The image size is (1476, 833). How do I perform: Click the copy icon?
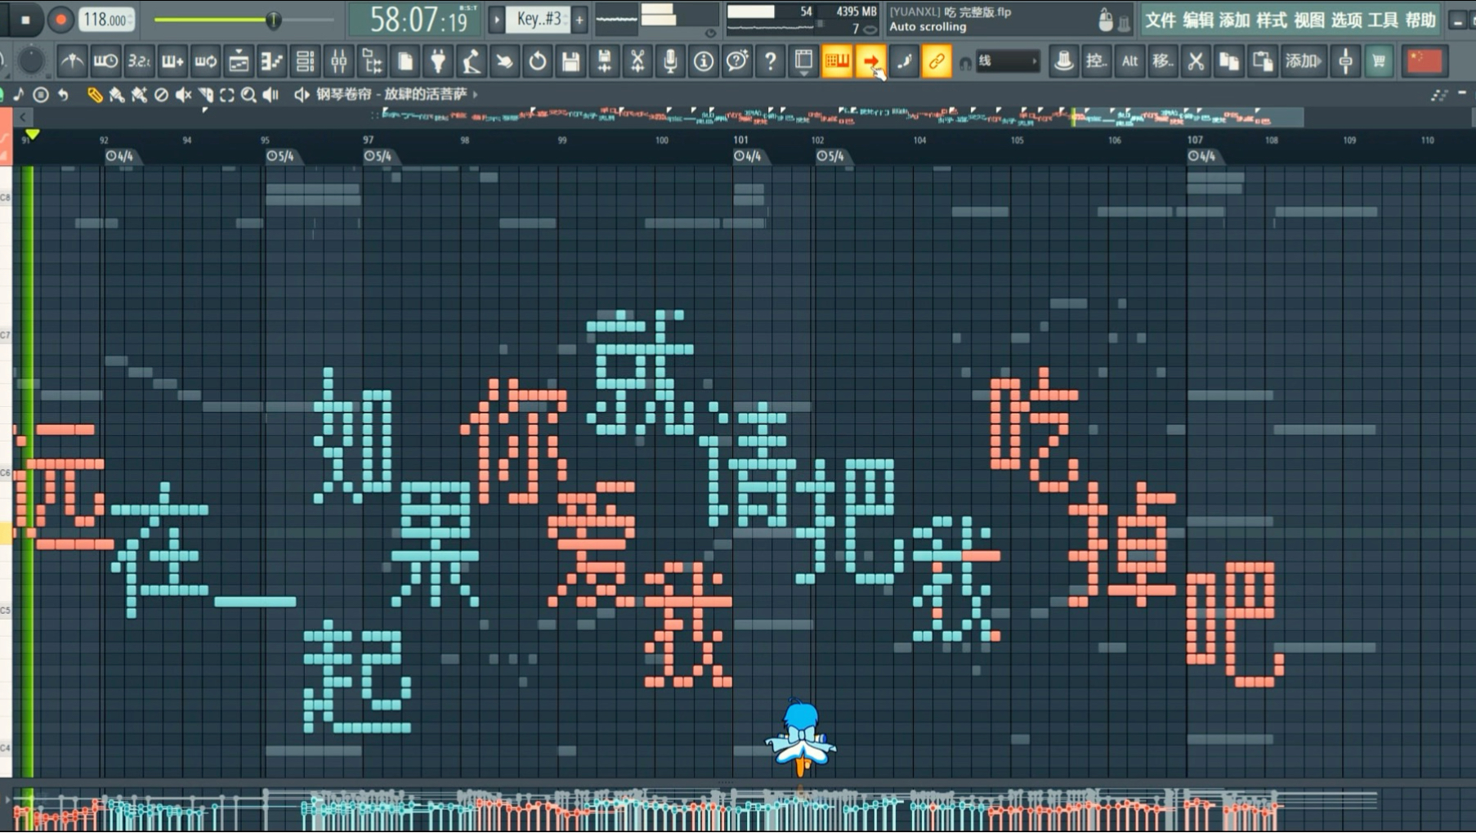[x=1228, y=61]
